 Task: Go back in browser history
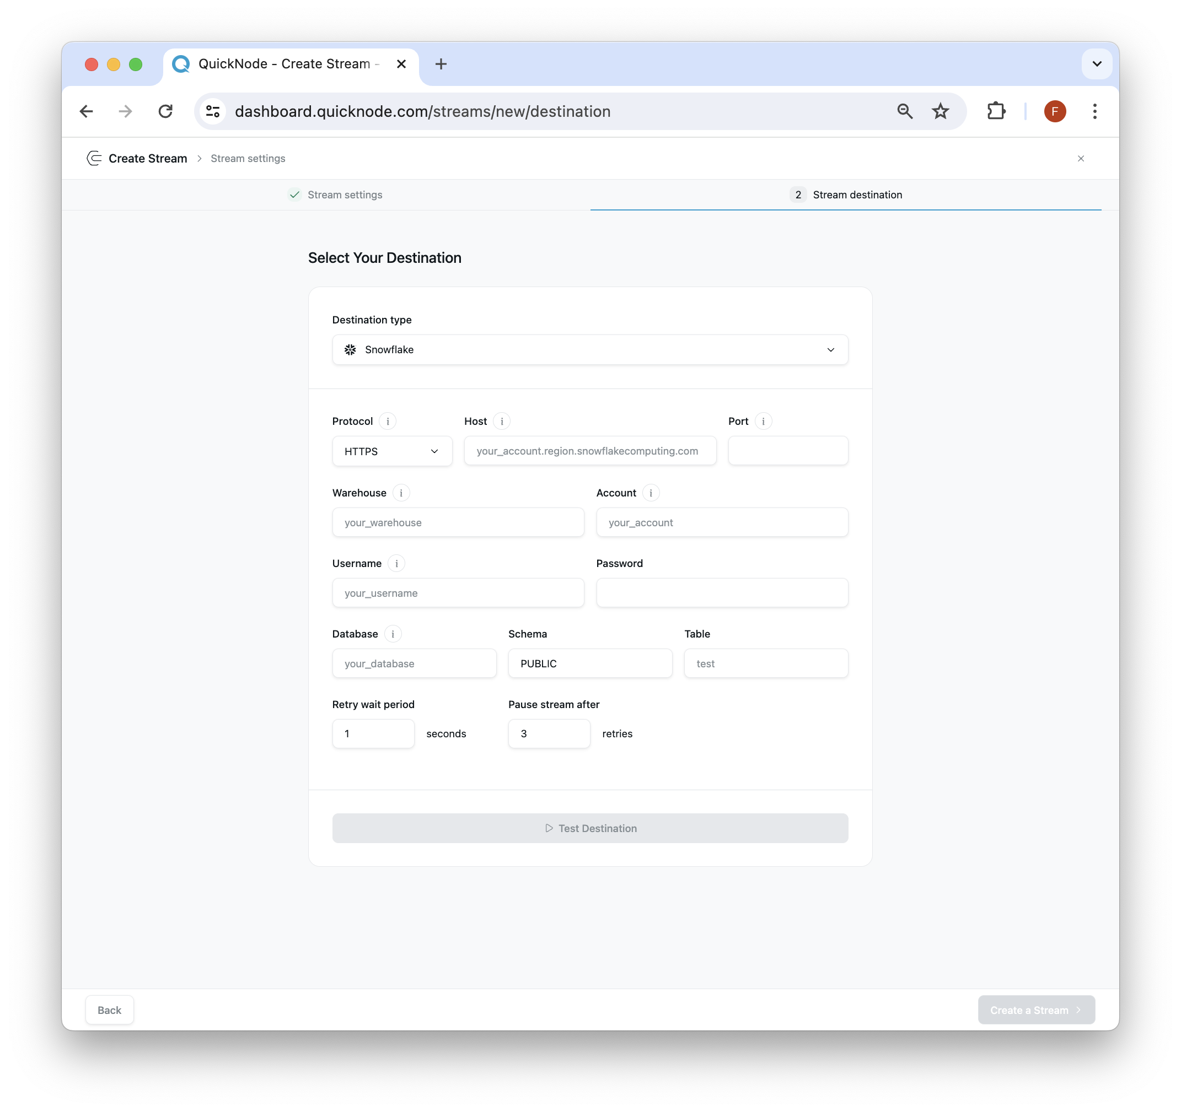[87, 111]
